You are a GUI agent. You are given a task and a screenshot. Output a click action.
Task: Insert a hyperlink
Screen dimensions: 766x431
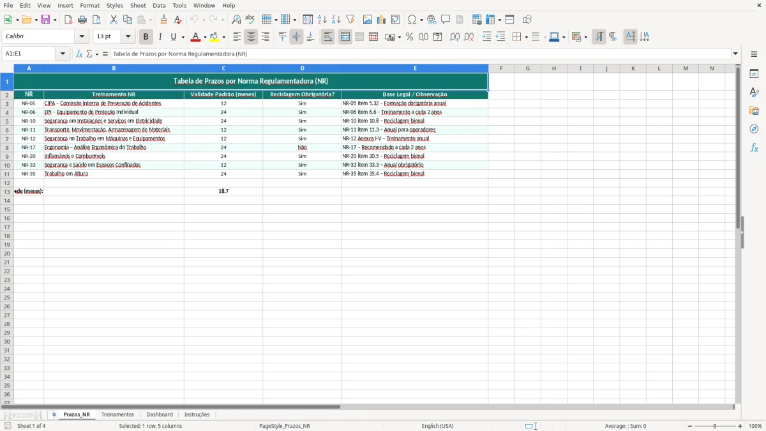coord(432,20)
